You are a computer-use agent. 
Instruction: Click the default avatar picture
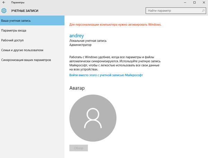click(x=93, y=118)
